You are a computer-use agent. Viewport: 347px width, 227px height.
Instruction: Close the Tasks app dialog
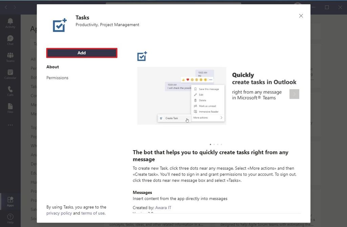(301, 16)
